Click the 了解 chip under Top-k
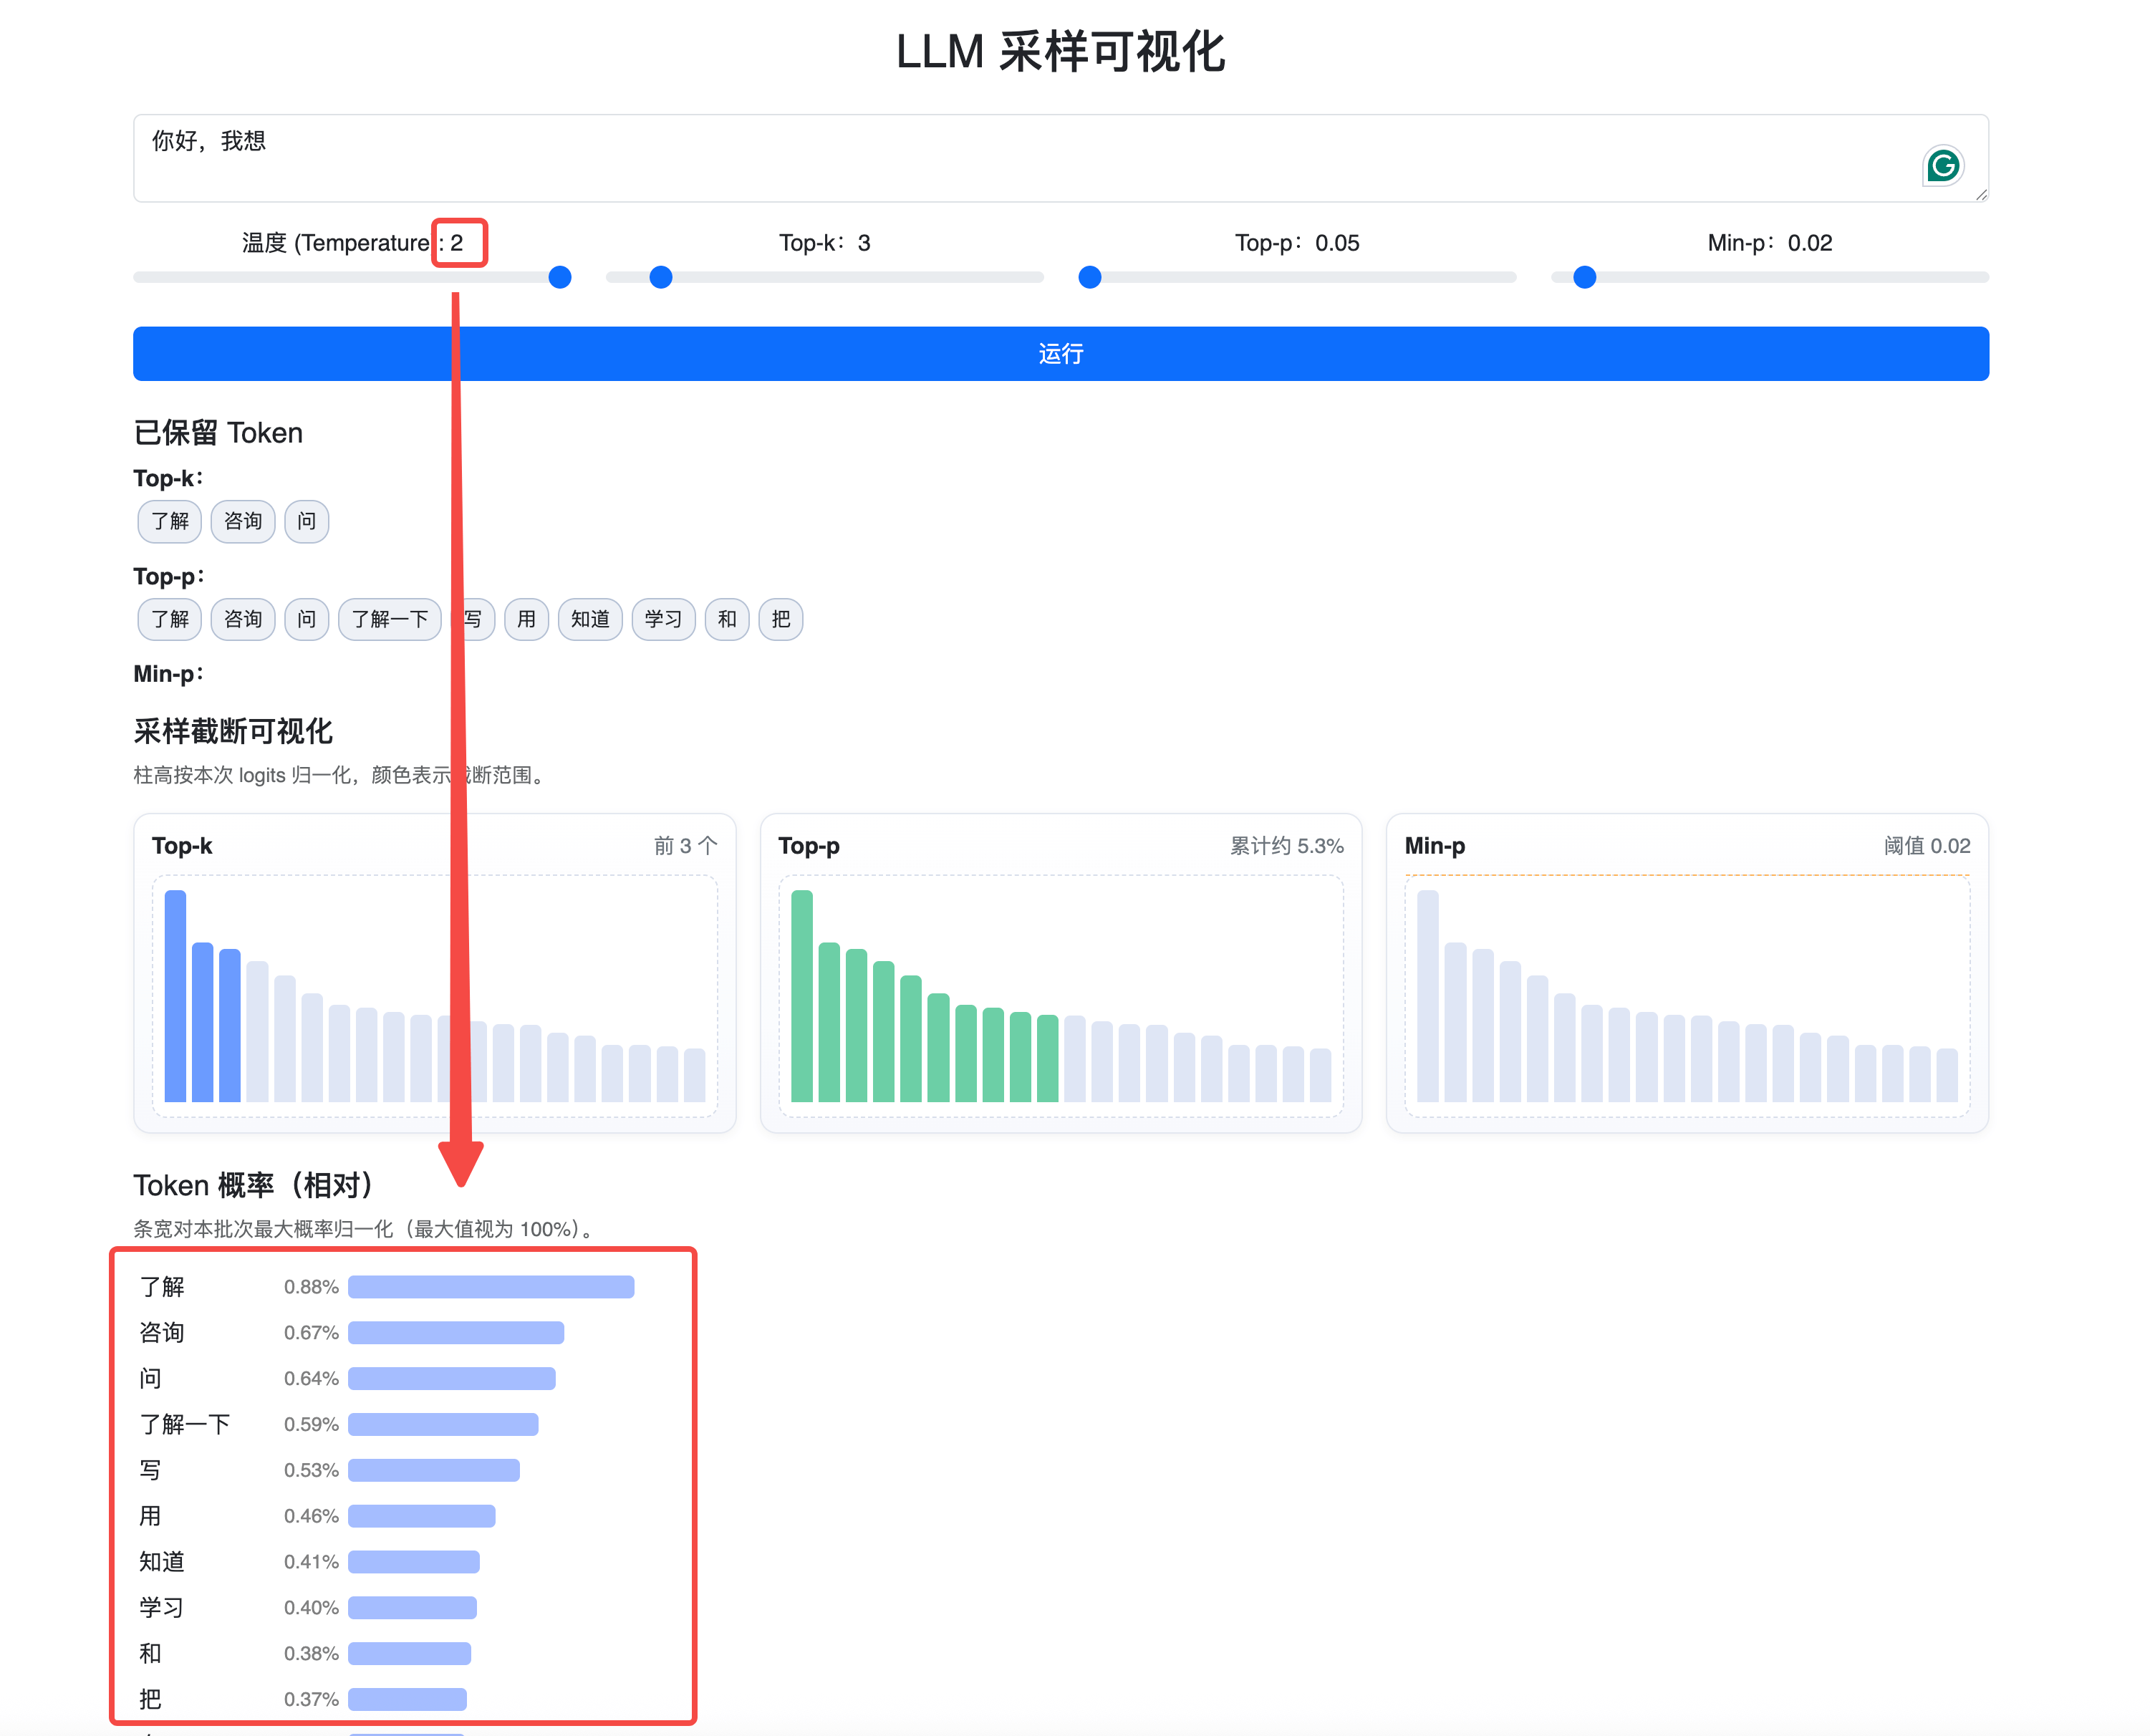This screenshot has height=1736, width=2150. point(169,521)
